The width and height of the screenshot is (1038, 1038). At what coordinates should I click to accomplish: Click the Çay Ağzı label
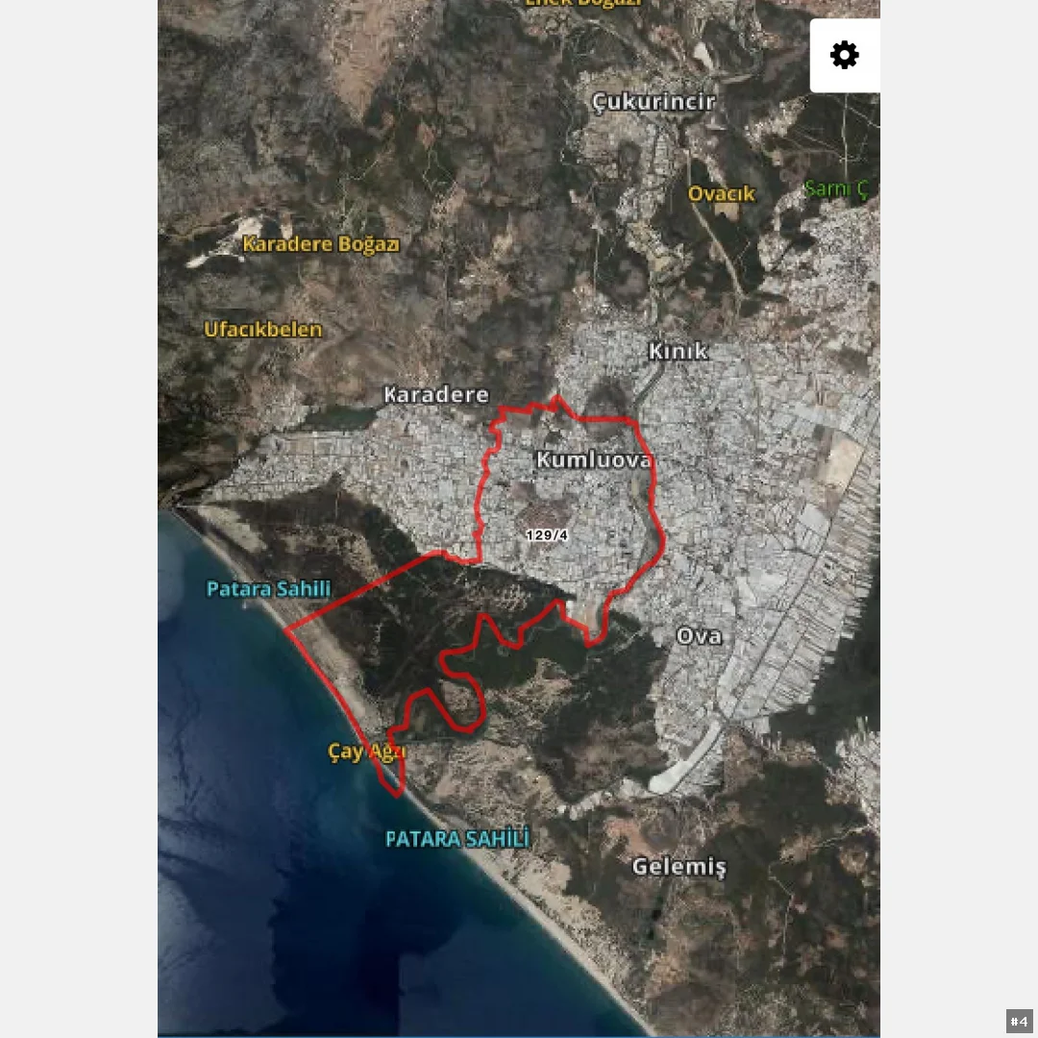pos(367,752)
